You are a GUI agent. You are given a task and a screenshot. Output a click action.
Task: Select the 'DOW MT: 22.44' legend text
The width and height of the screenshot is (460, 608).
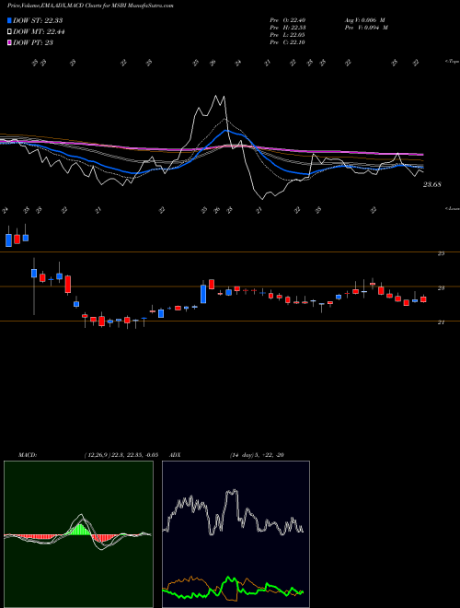click(39, 32)
